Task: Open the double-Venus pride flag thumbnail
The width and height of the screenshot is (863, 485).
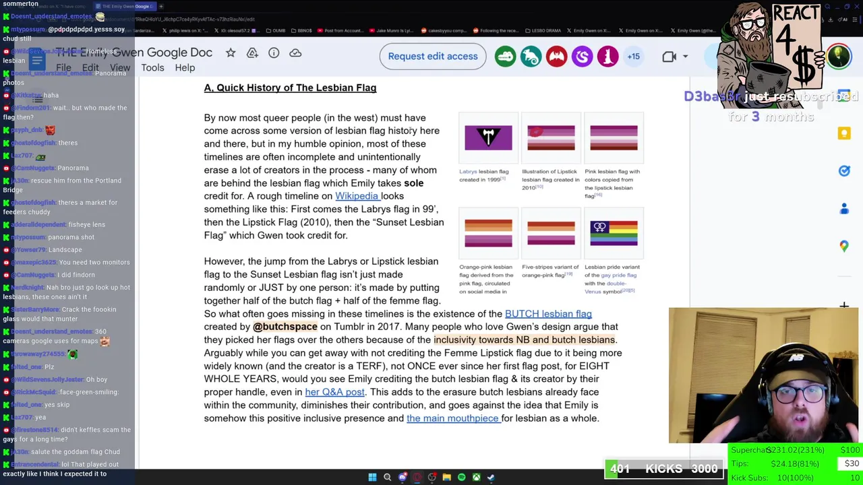Action: pos(614,234)
